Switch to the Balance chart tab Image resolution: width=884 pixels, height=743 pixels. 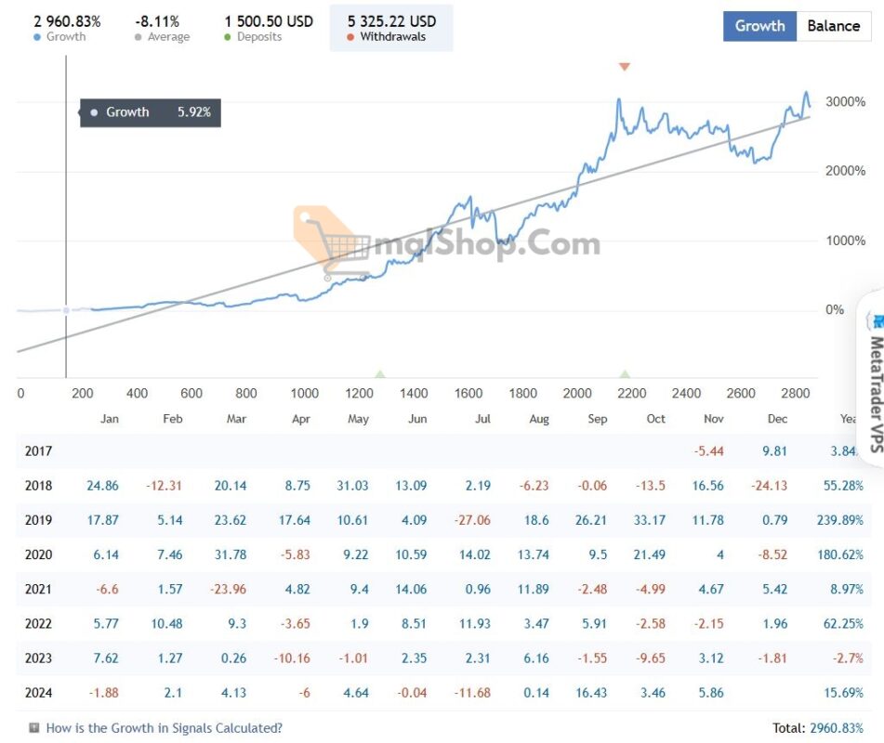[833, 26]
